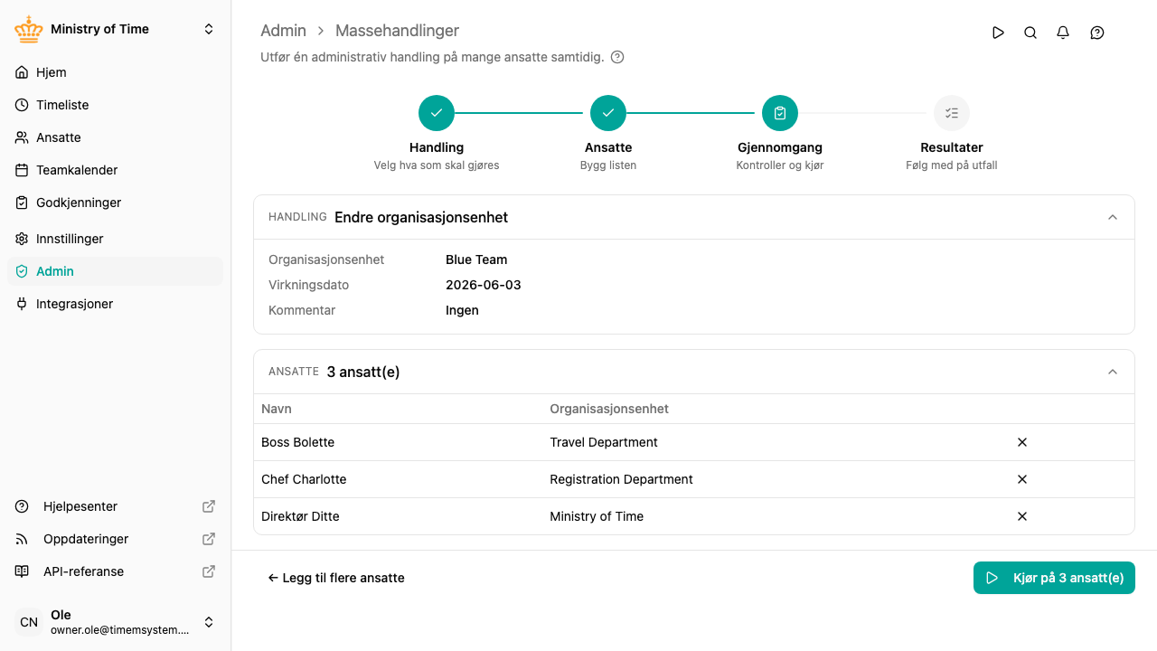Click the help question mark beside description
Viewport: 1157px width, 651px height.
tap(617, 57)
